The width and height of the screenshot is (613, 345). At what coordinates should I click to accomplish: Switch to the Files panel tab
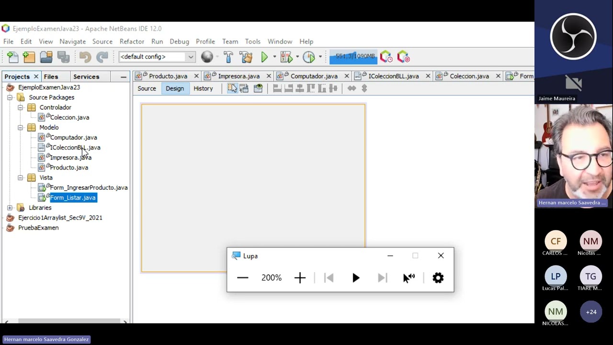pos(51,77)
